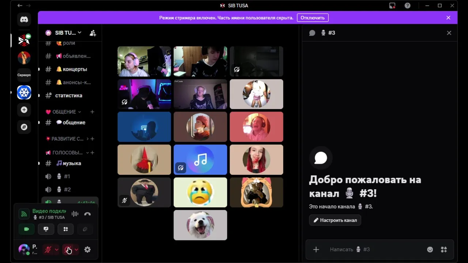Open Discord home direct messages
The height and width of the screenshot is (263, 468).
tap(24, 20)
